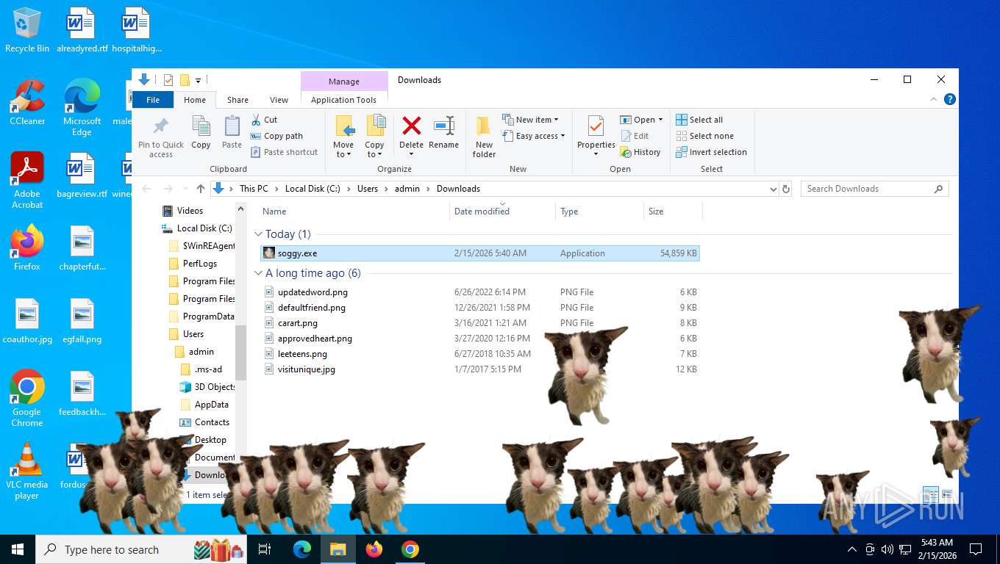Viewport: 1000px width, 564px height.
Task: Click Local Disk (C:) breadcrumb
Action: 312,189
